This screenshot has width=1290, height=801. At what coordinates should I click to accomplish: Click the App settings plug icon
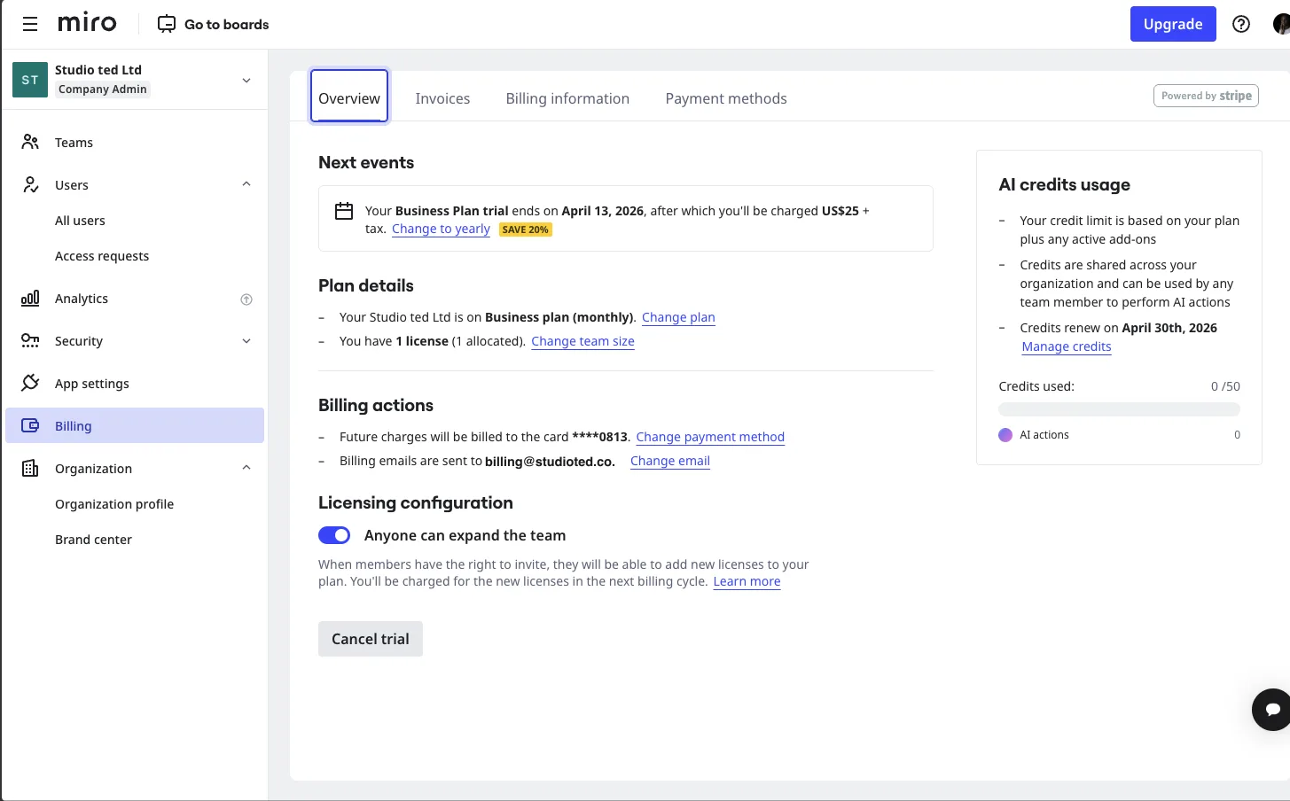[x=30, y=383]
